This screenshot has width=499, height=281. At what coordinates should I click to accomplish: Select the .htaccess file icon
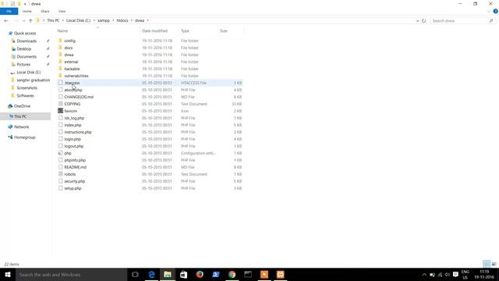(60, 83)
